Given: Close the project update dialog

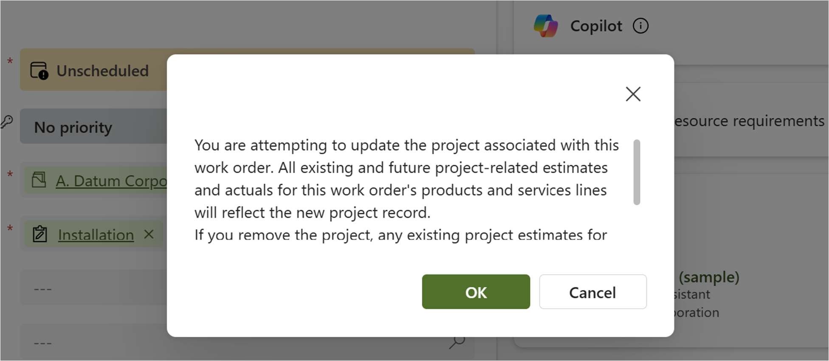Looking at the screenshot, I should [633, 94].
